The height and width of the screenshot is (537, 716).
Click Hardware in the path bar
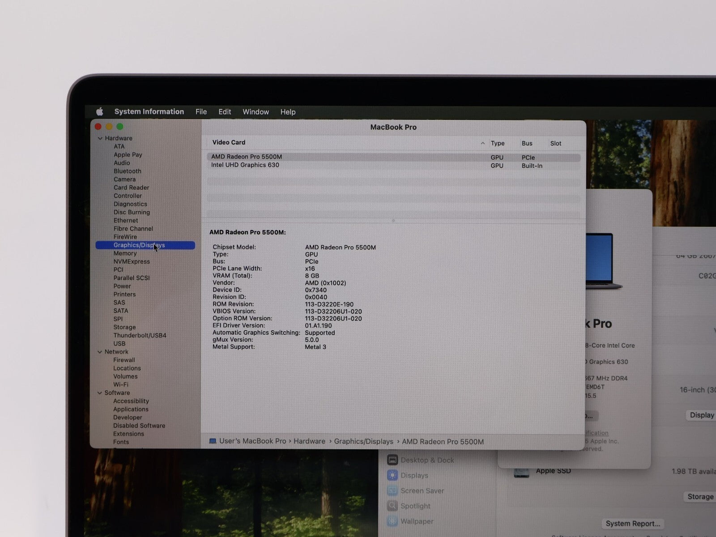(309, 441)
